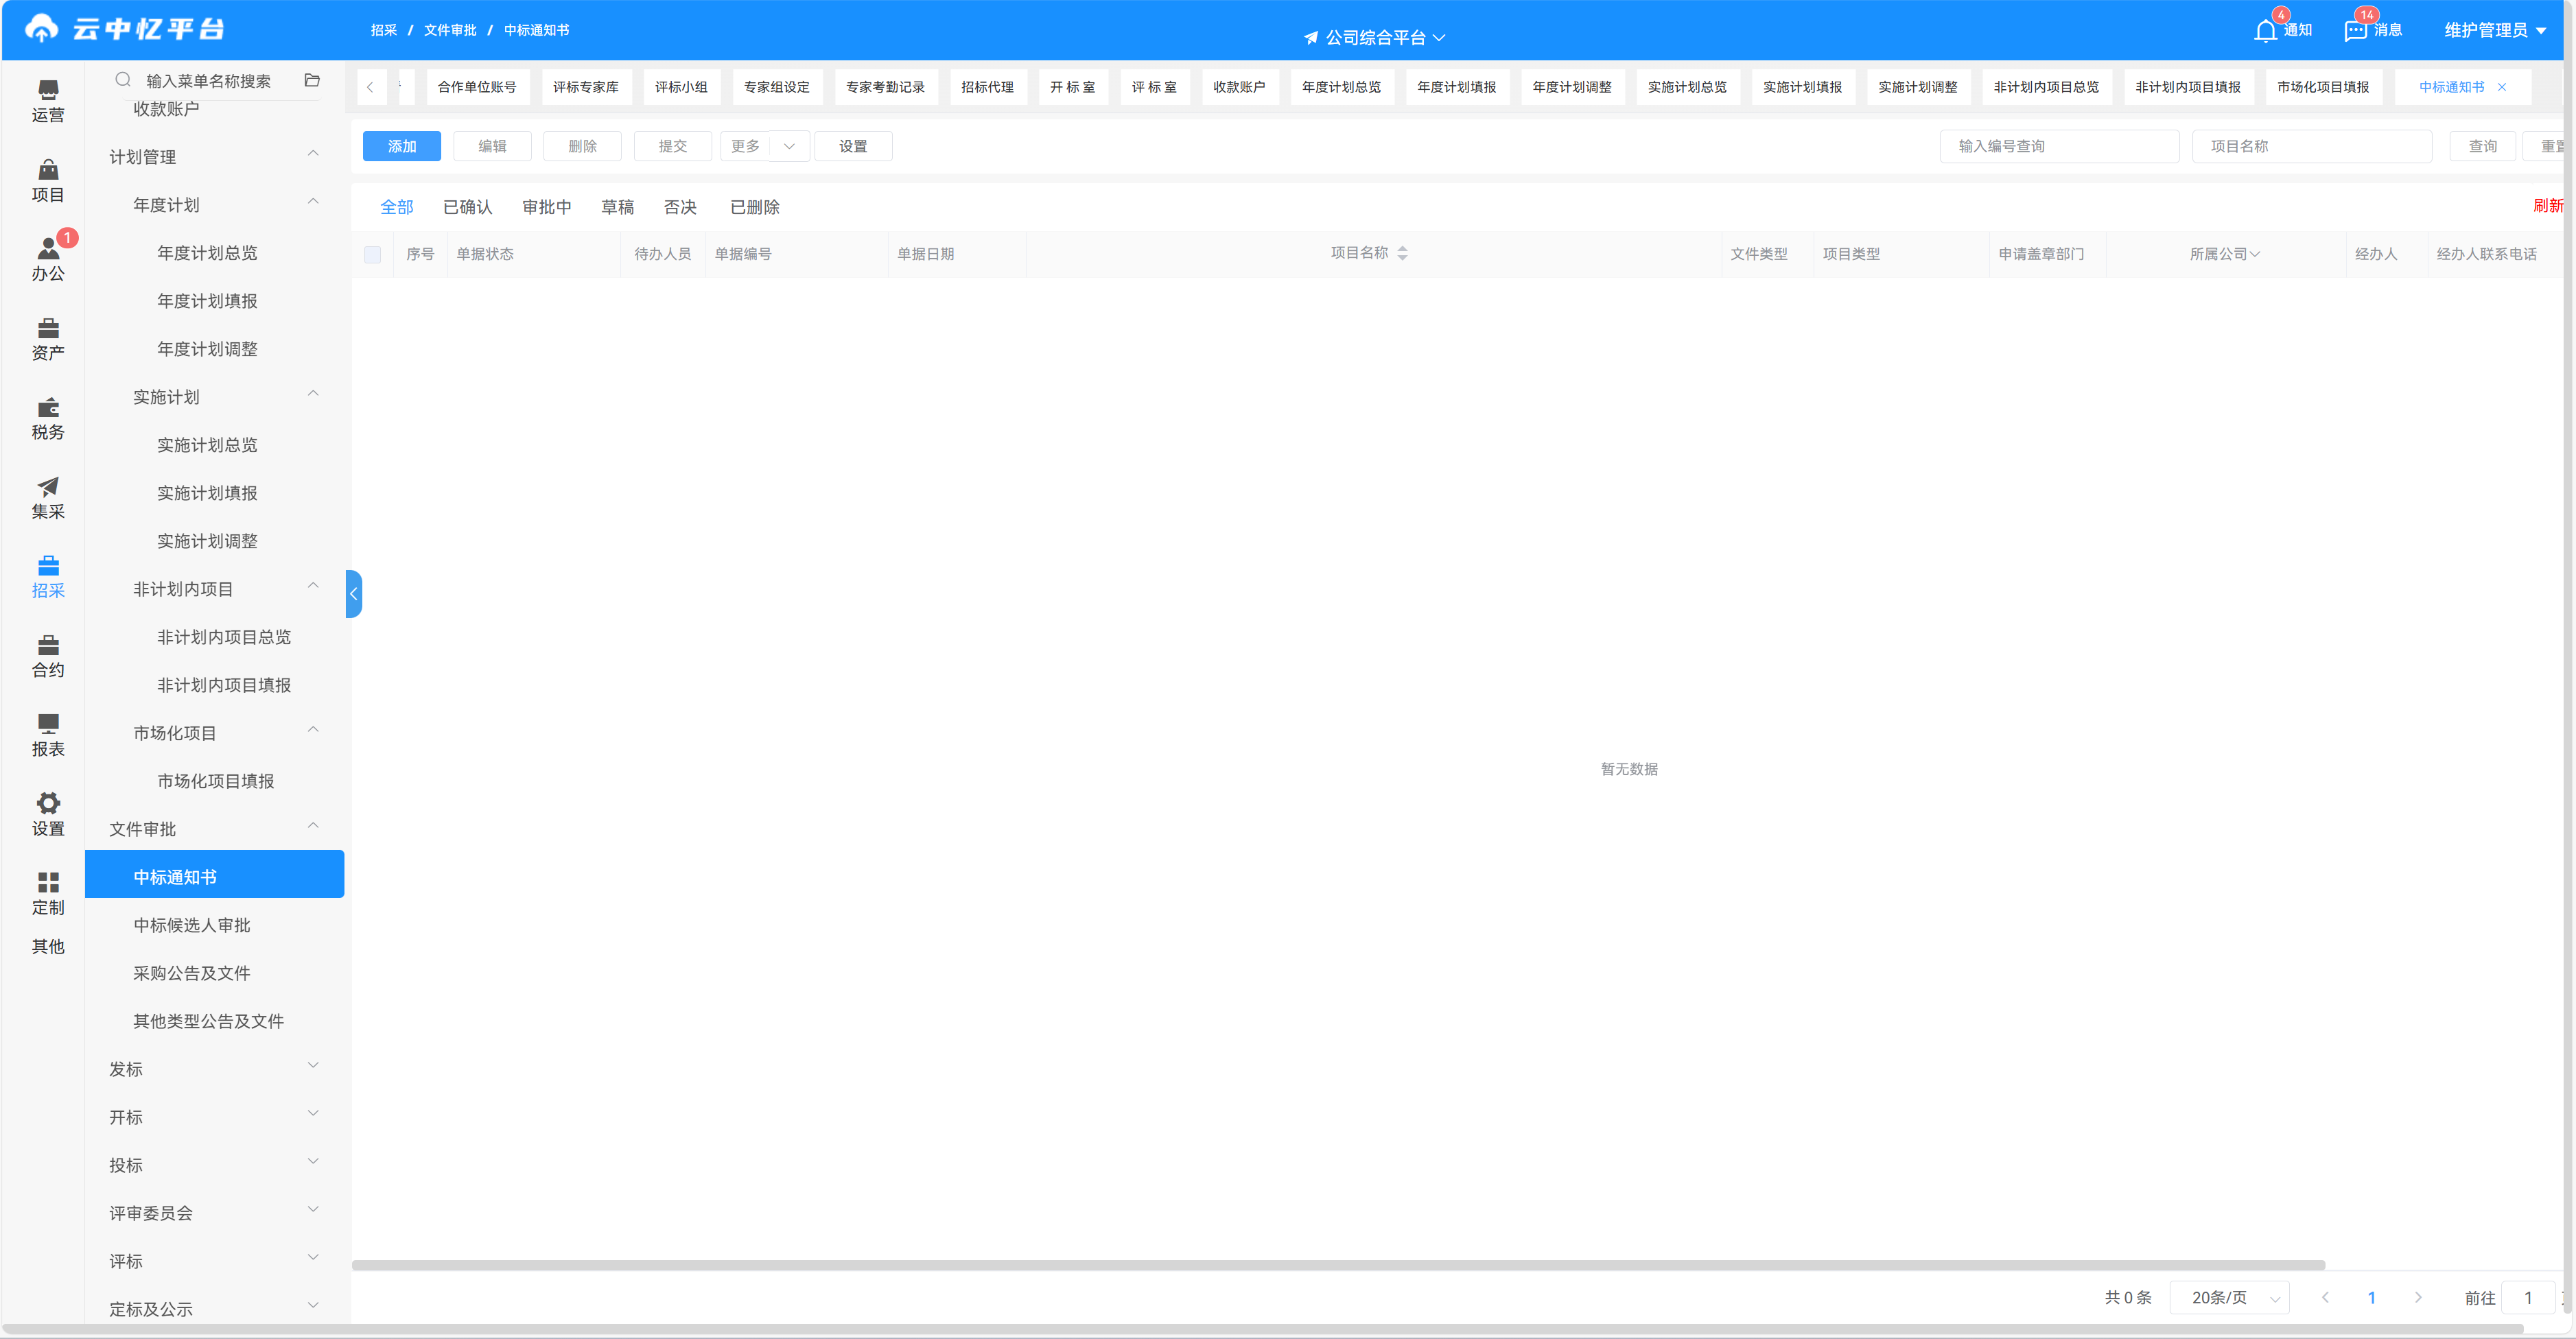
Task: Open the 集采 sidebar module
Action: tap(47, 498)
